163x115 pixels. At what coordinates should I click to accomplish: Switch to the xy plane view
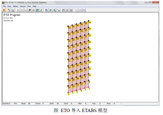pyautogui.click(x=18, y=10)
